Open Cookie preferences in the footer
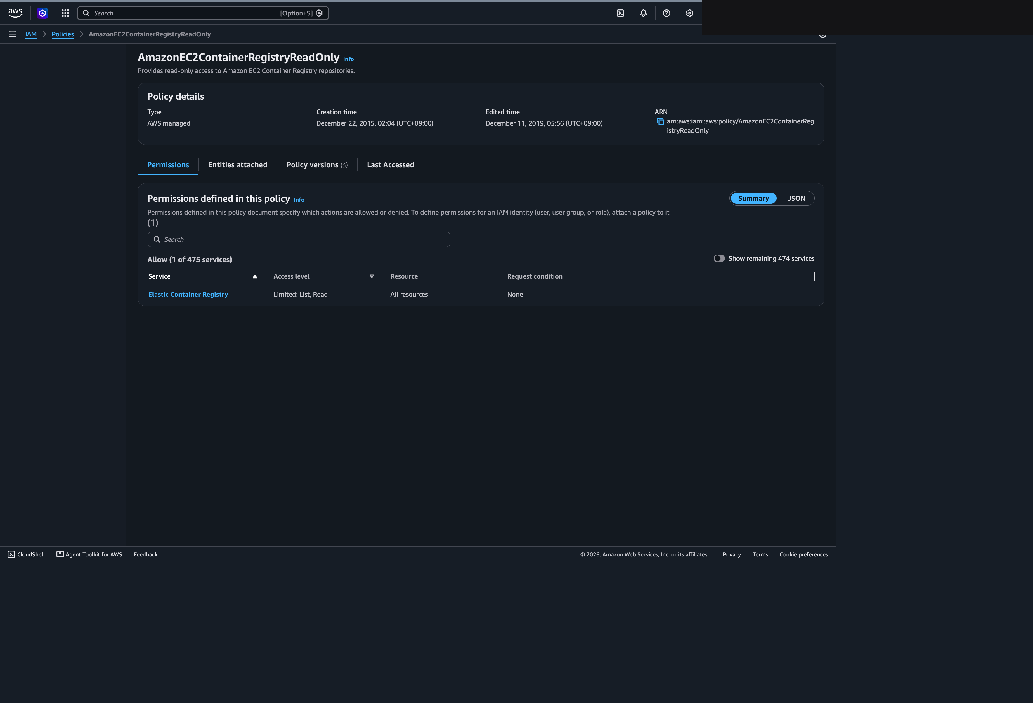Viewport: 1033px width, 703px height. pyautogui.click(x=804, y=554)
